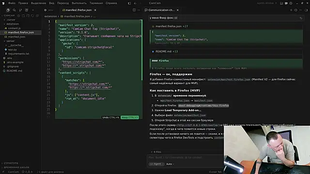This screenshot has height=174, width=310.
Task: Collapse the server folder
Action: point(11,41)
